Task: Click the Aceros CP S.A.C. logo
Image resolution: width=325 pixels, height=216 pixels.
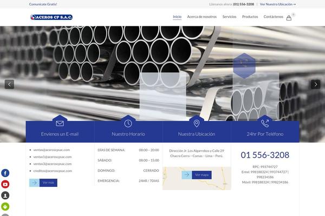Action: [x=51, y=17]
